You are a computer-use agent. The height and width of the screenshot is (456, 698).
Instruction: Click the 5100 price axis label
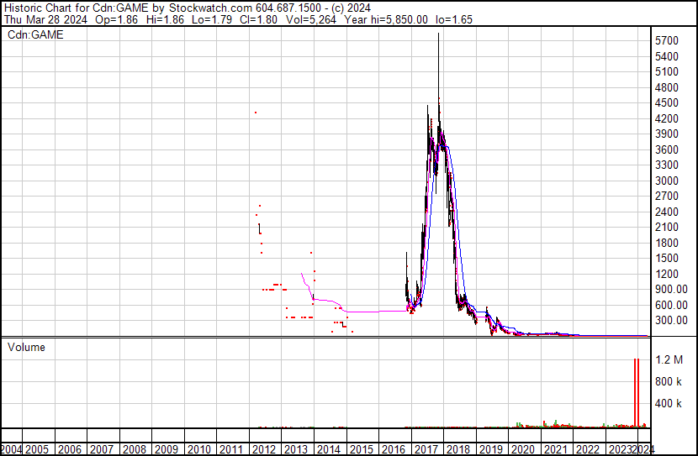tap(667, 72)
